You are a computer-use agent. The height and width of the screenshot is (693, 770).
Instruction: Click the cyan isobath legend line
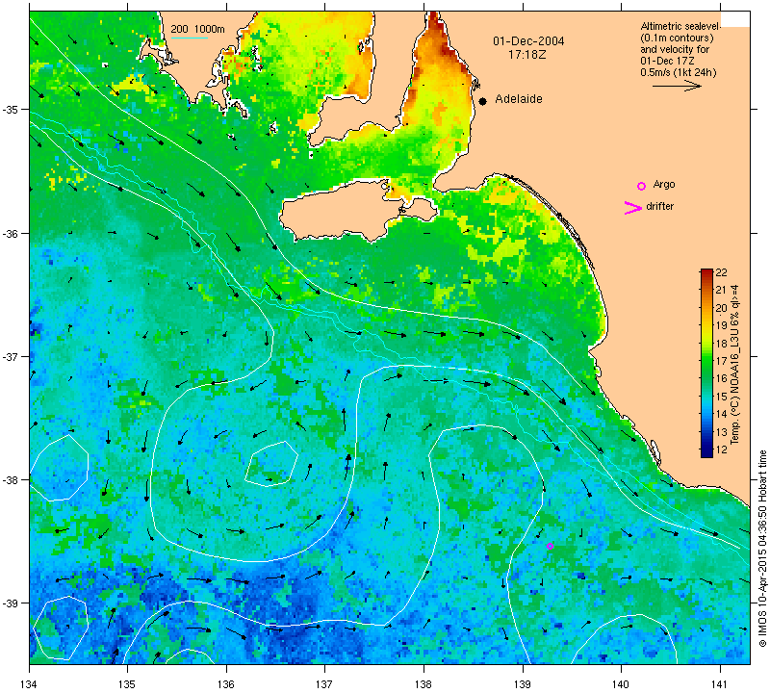(x=189, y=38)
